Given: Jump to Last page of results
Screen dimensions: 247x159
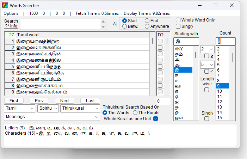Looking at the screenshot, I should pyautogui.click(x=90, y=101).
